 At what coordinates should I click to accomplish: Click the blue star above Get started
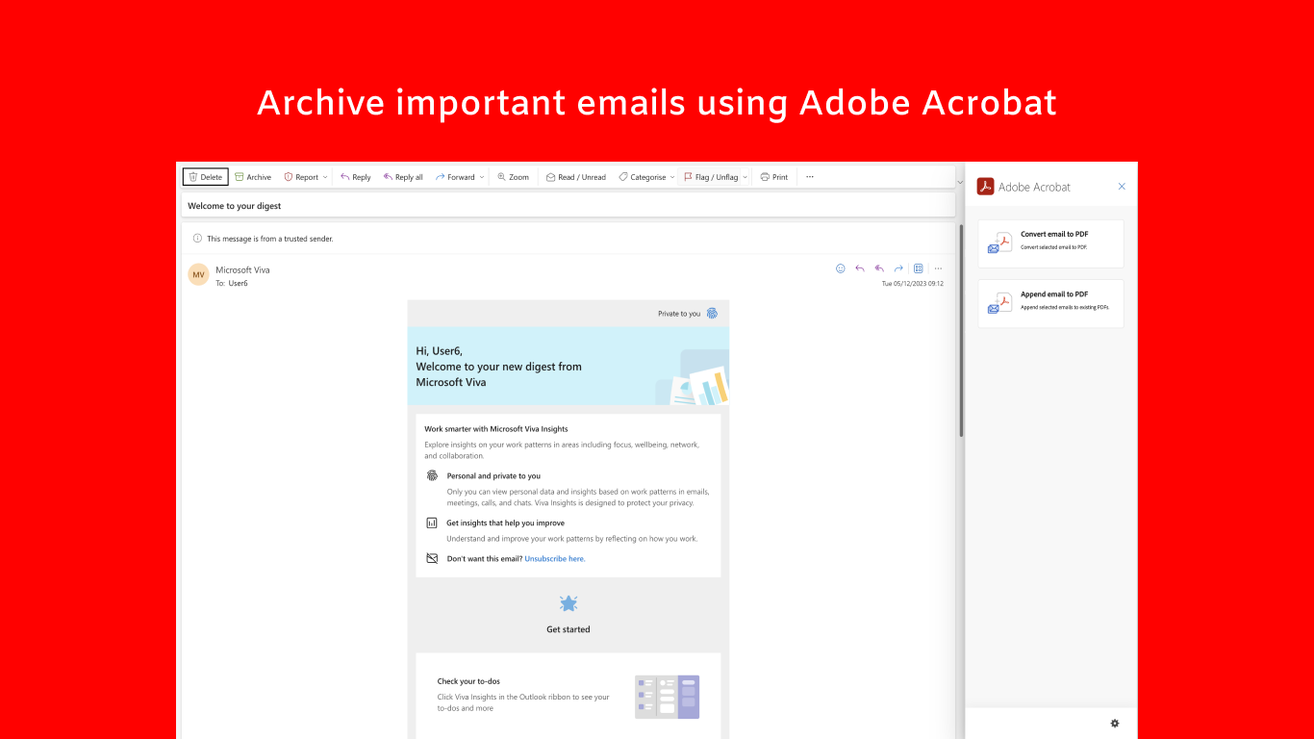pyautogui.click(x=569, y=603)
